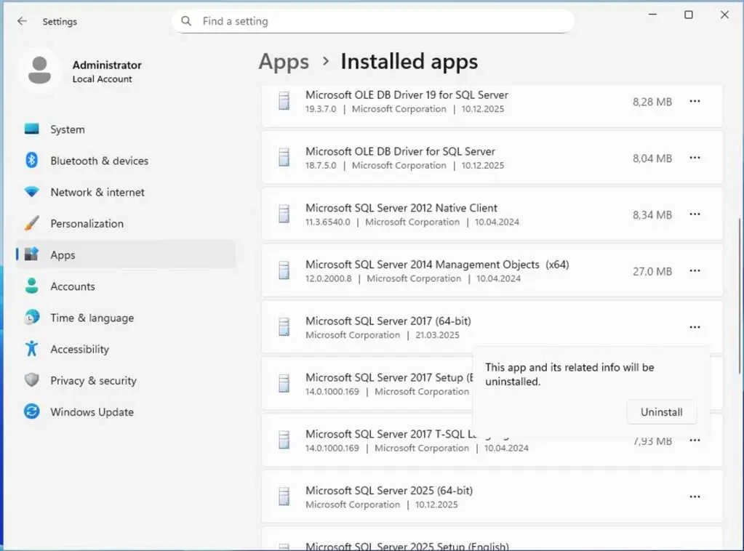Select the Personalization paintbrush icon
The image size is (744, 551).
(x=31, y=223)
